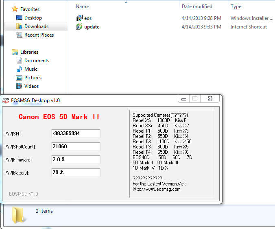Viewport: 275px width, 229px height.
Task: Click the EOS40D entry in camera list
Action: pos(141,157)
